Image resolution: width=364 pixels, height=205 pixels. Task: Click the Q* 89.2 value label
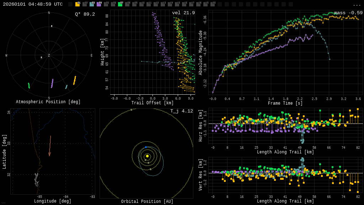click(x=85, y=14)
